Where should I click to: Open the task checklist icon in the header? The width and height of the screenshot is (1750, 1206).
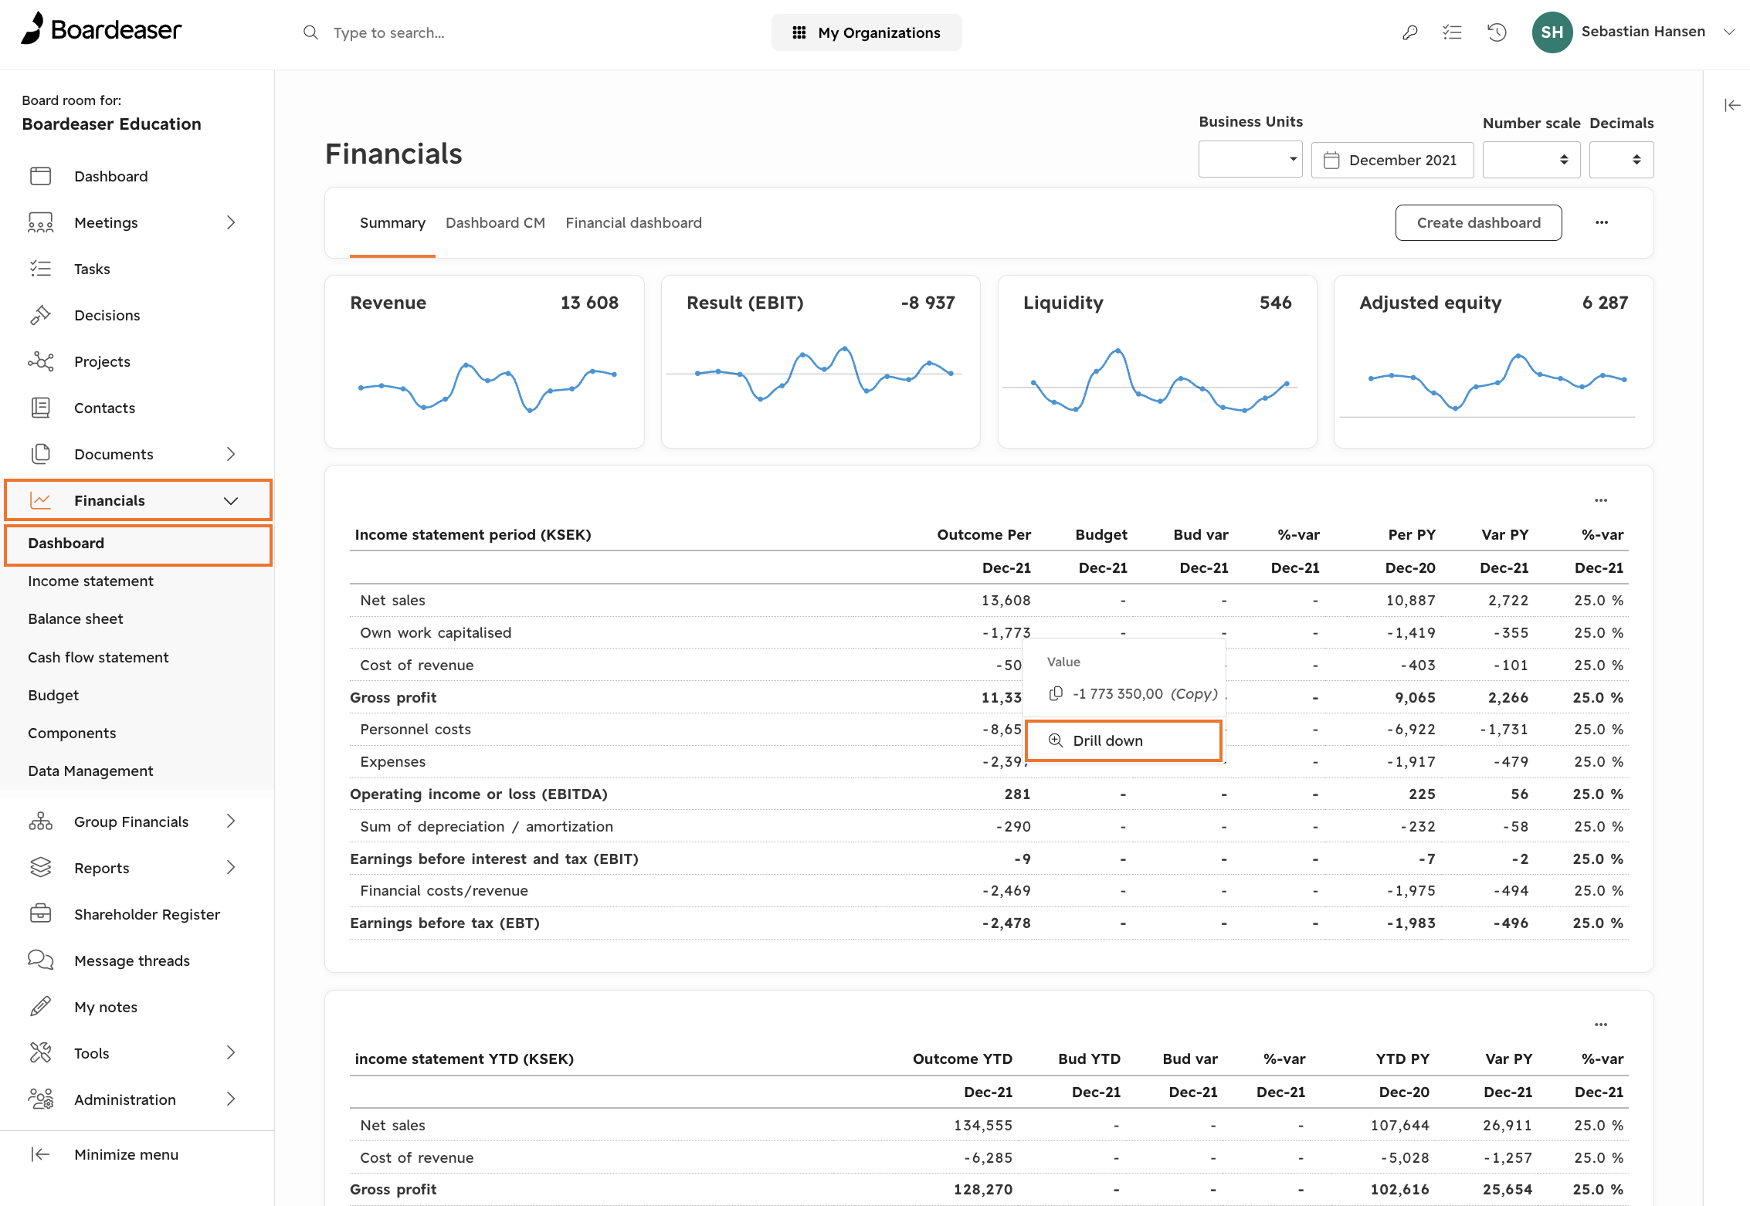click(x=1453, y=32)
